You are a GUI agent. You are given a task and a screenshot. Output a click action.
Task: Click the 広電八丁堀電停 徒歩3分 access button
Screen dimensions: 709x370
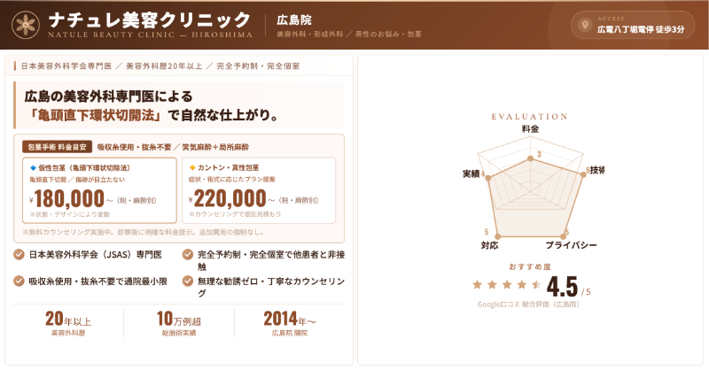pos(633,25)
